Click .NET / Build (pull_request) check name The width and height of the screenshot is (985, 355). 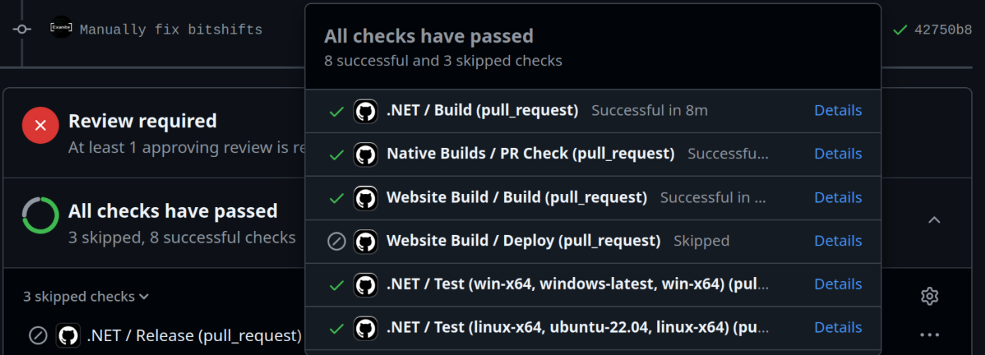coord(482,110)
